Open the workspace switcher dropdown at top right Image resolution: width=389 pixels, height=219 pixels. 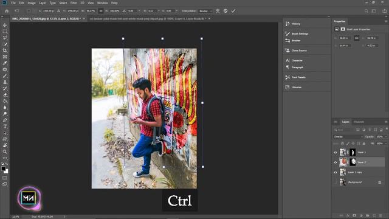click(374, 11)
